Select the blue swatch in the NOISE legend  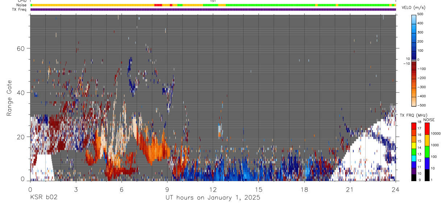click(427, 163)
